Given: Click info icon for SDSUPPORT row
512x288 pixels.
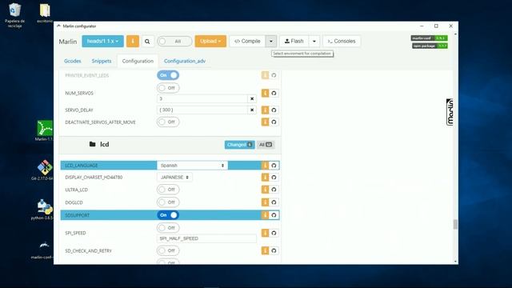Looking at the screenshot, I should pyautogui.click(x=265, y=215).
